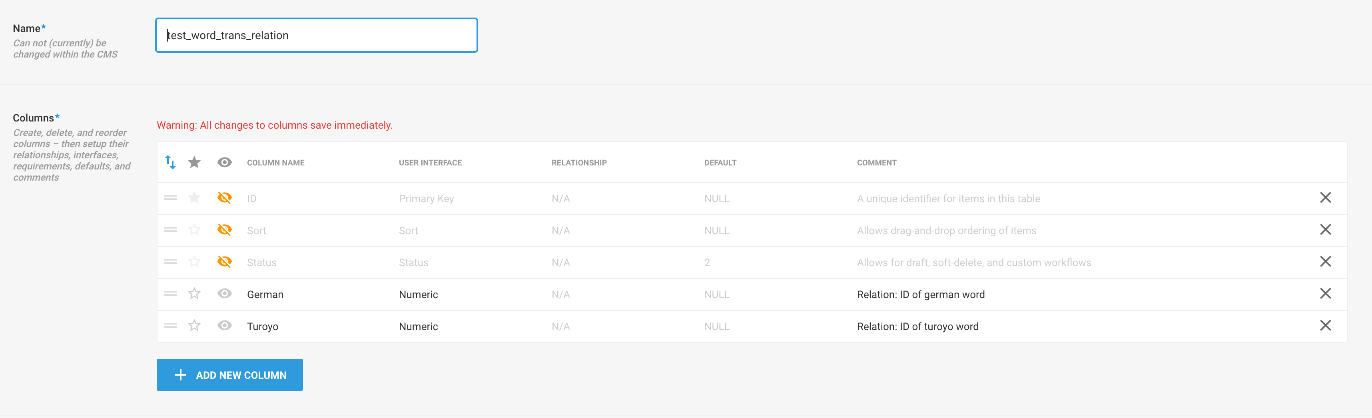
Task: Select Numeric interface for Turoyo row
Action: pos(419,326)
